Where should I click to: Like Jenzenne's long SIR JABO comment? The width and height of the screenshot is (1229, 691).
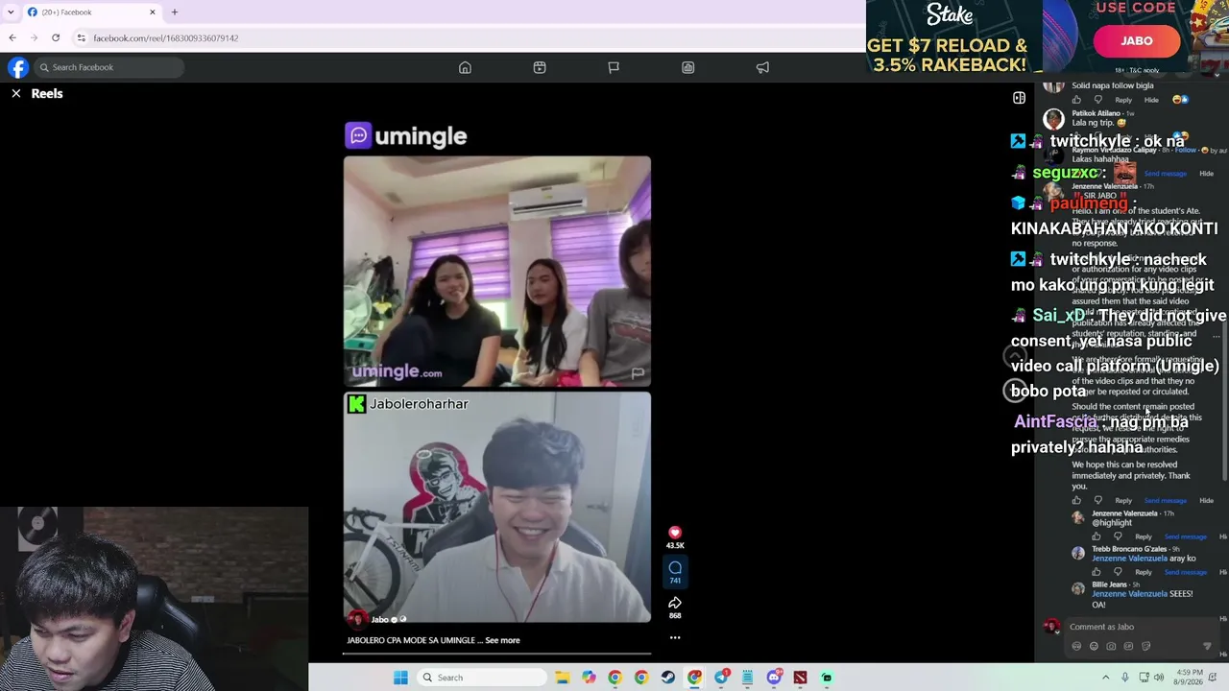1076,500
